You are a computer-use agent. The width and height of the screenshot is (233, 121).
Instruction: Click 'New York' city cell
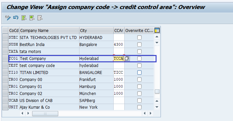pyautogui.click(x=96, y=107)
